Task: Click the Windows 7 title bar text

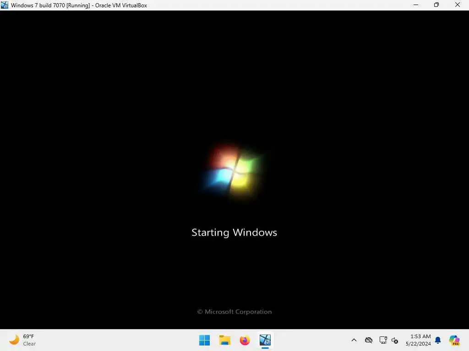Action: click(79, 5)
